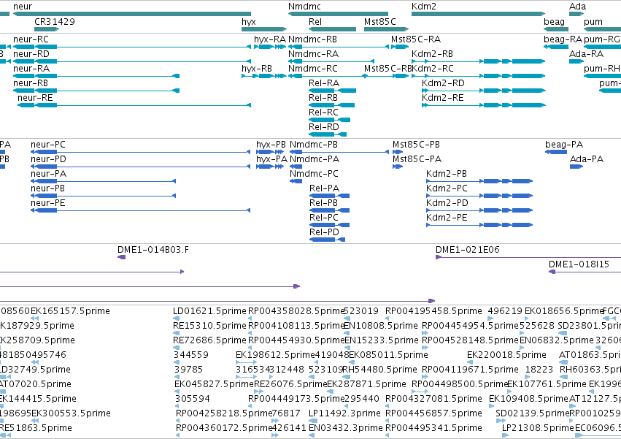The image size is (621, 439).
Task: Click the Rel-PD protein feature
Action: pos(327,240)
